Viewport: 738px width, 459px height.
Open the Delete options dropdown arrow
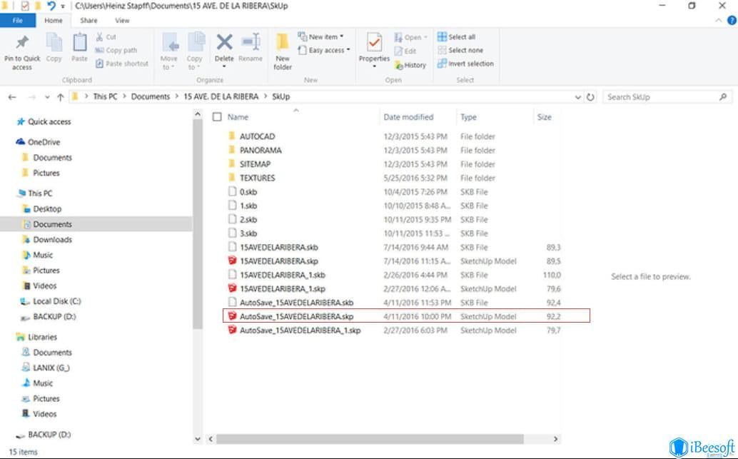click(224, 67)
